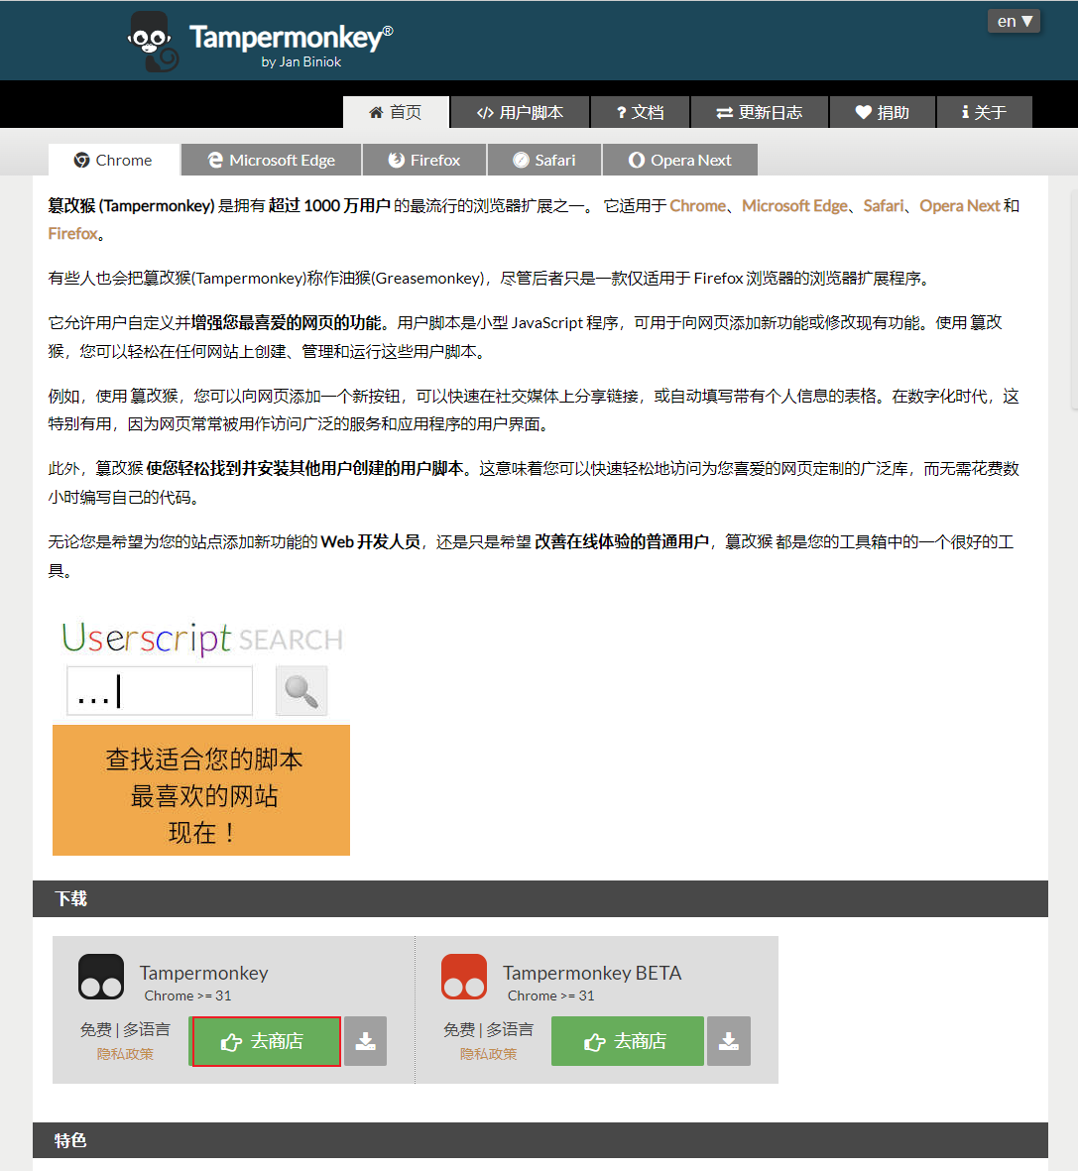This screenshot has width=1078, height=1171.
Task: Select the Chrome browser tab
Action: (114, 160)
